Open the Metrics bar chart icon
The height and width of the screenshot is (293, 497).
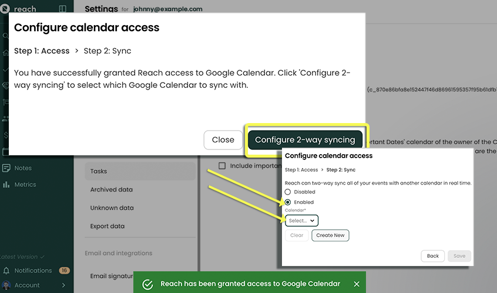tap(6, 185)
